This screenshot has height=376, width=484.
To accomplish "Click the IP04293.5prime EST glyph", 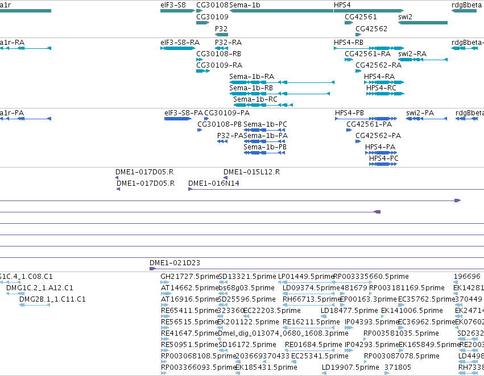I will pyautogui.click(x=349, y=350).
